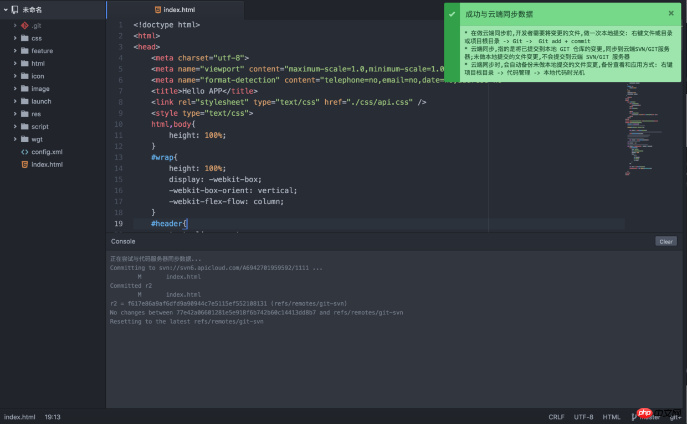Dismiss the cloud sync success notification

coord(671,13)
